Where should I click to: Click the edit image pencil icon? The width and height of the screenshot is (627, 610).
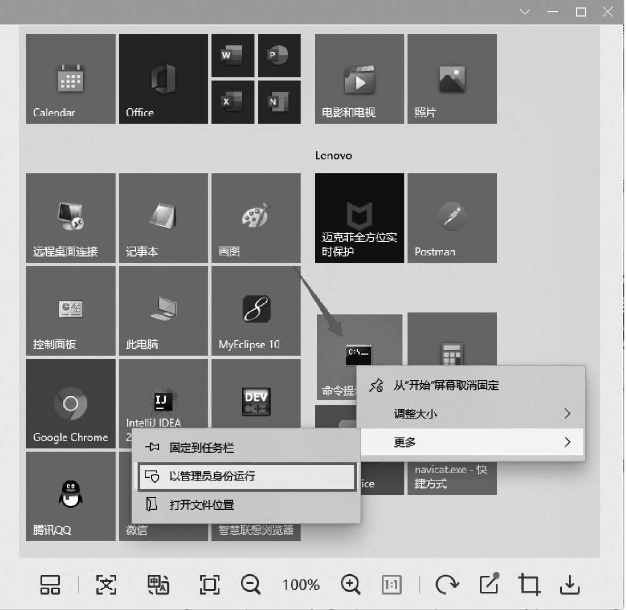point(489,584)
